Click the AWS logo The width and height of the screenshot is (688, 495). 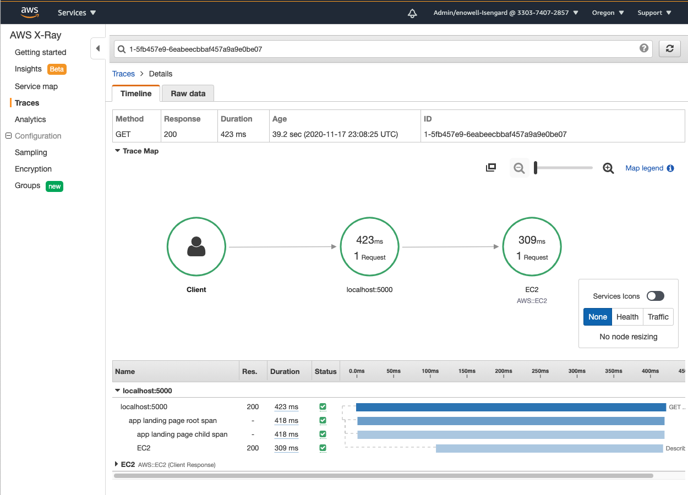point(30,12)
